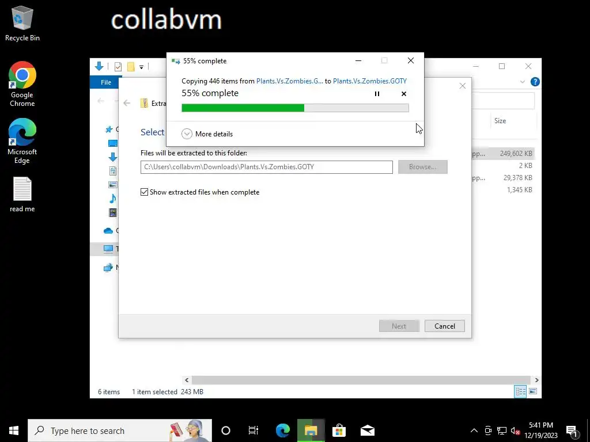590x442 pixels.
Task: Click the horizontal scrollbar's left arrow
Action: [187, 380]
